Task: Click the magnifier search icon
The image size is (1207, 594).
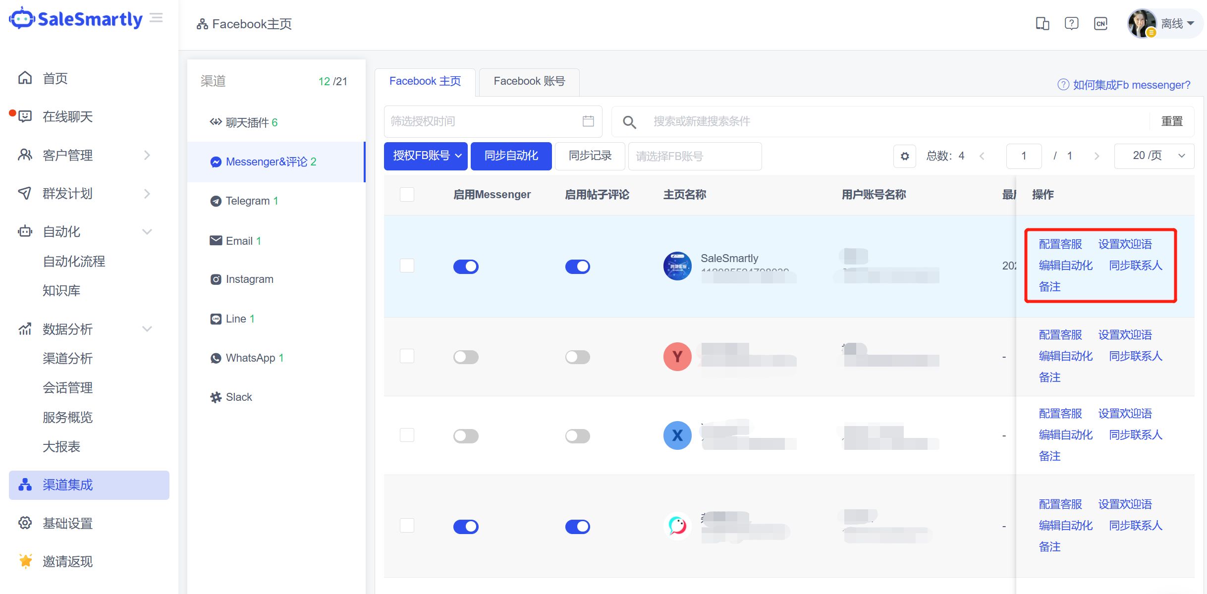Action: 629,122
